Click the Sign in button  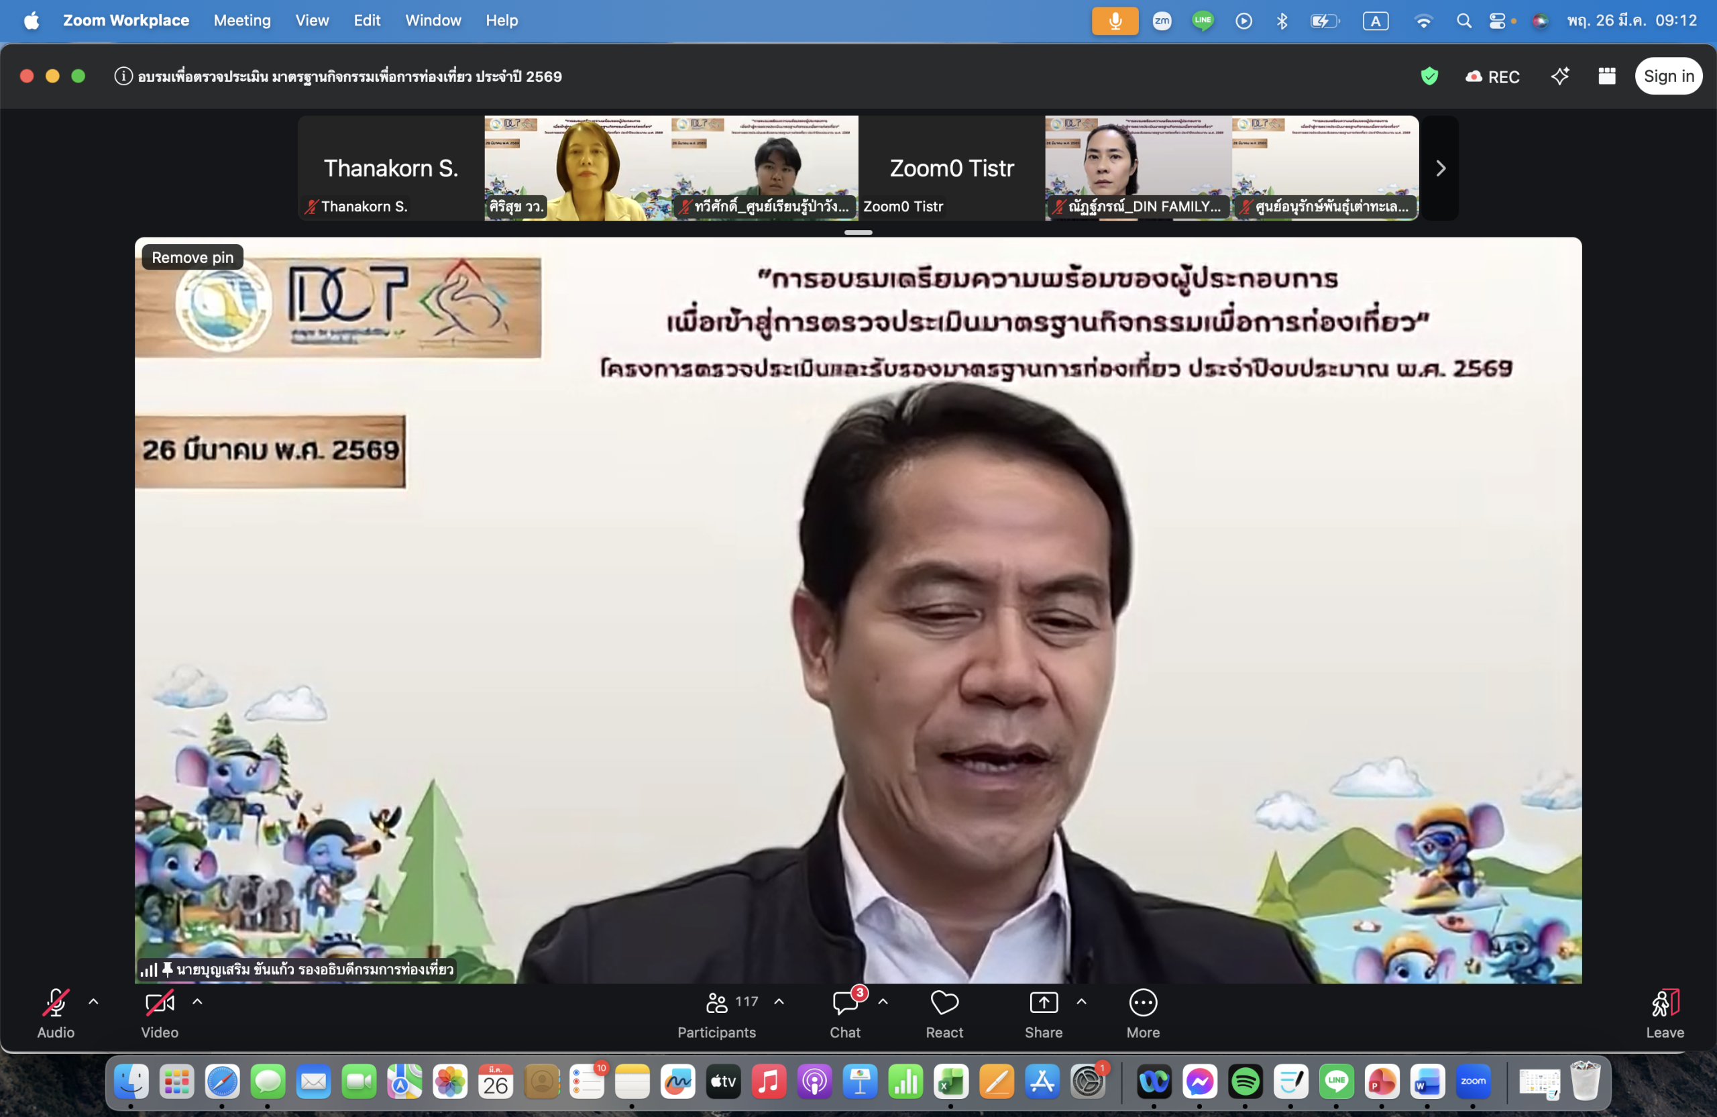click(1668, 76)
